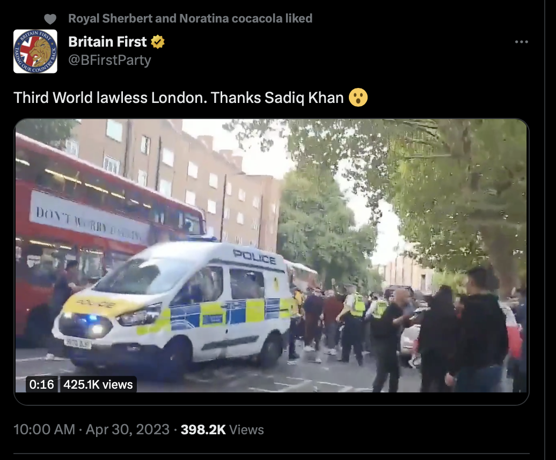Open the @BFirstParty handle link
The image size is (556, 460).
109,60
